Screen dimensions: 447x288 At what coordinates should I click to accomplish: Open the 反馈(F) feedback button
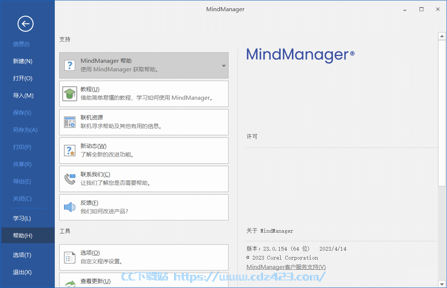pos(144,207)
